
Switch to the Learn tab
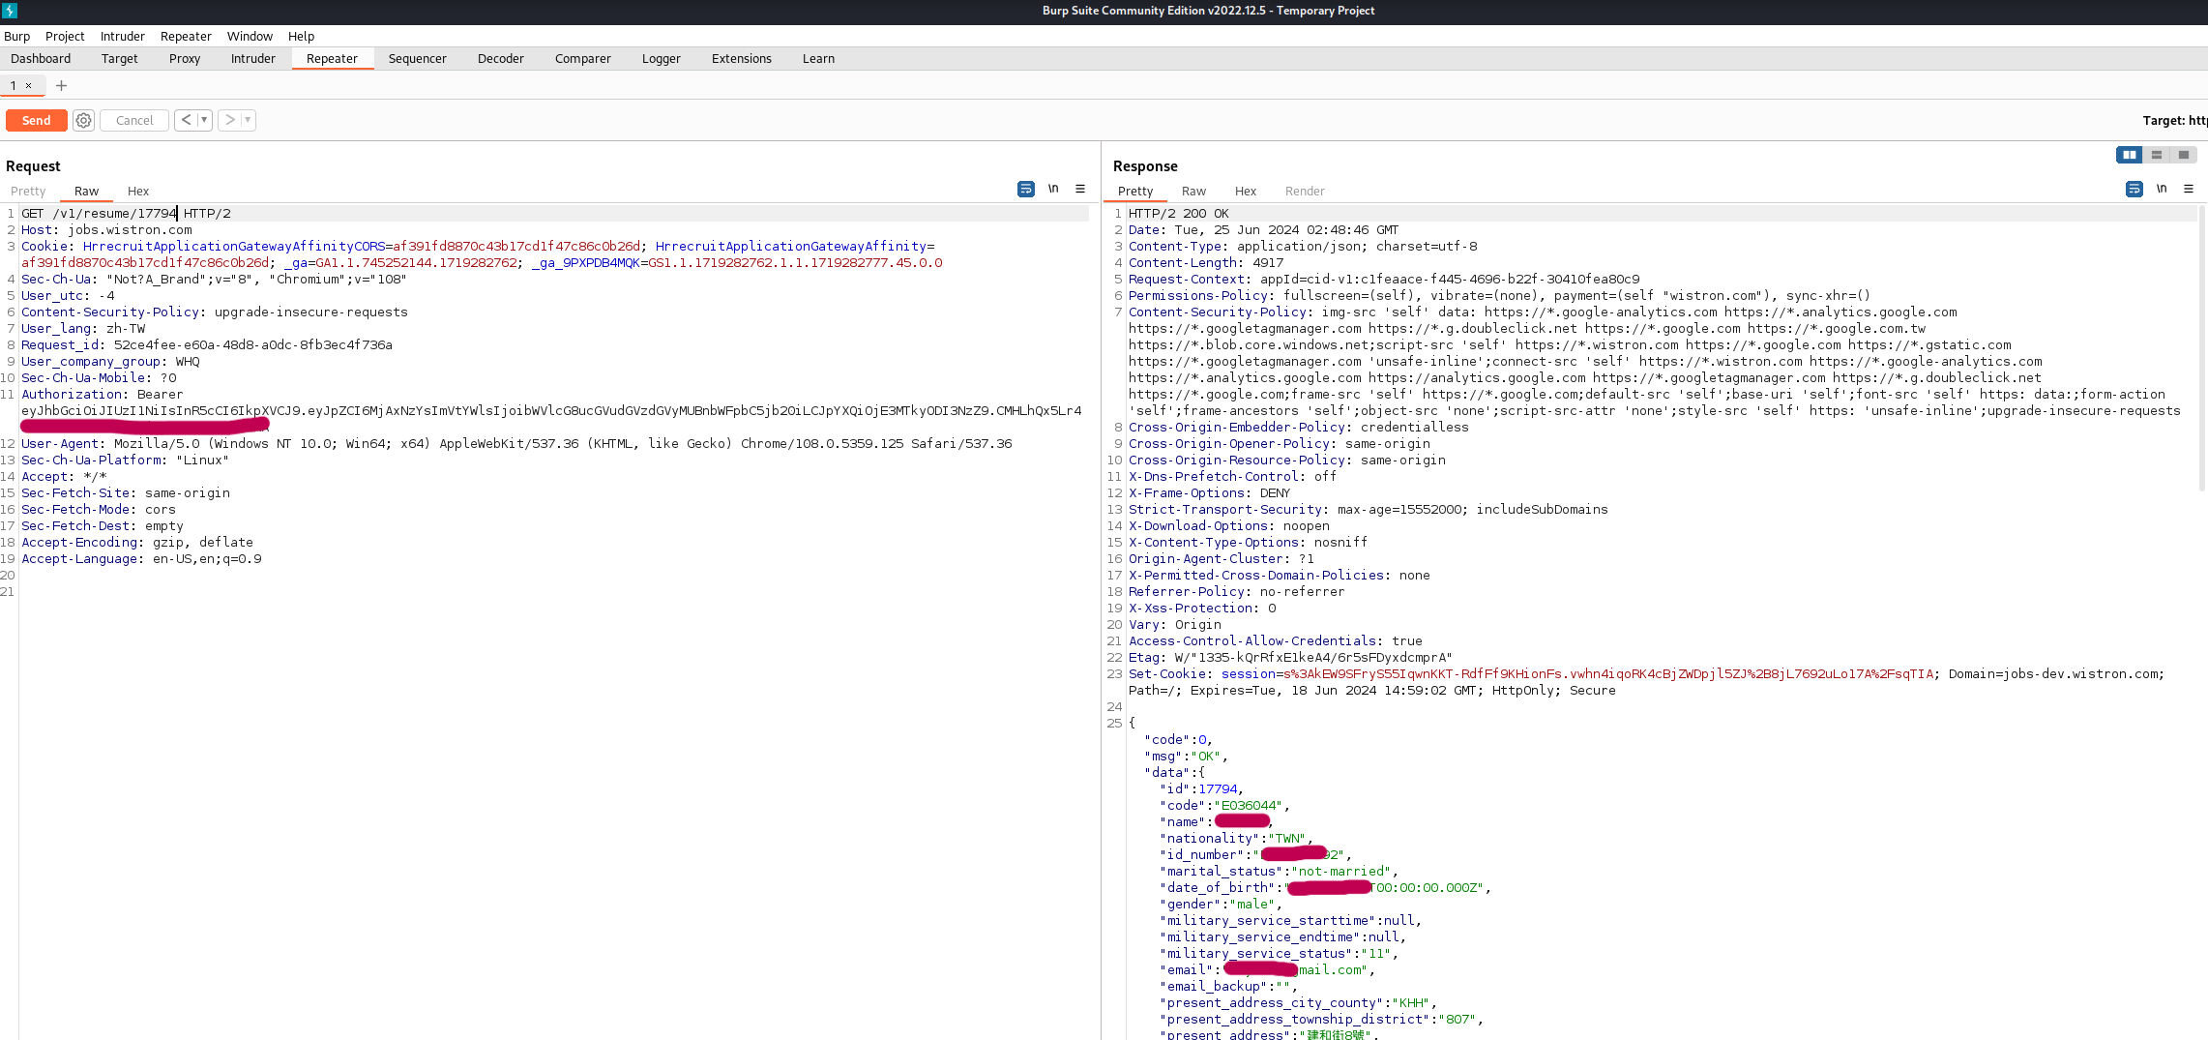coord(818,58)
